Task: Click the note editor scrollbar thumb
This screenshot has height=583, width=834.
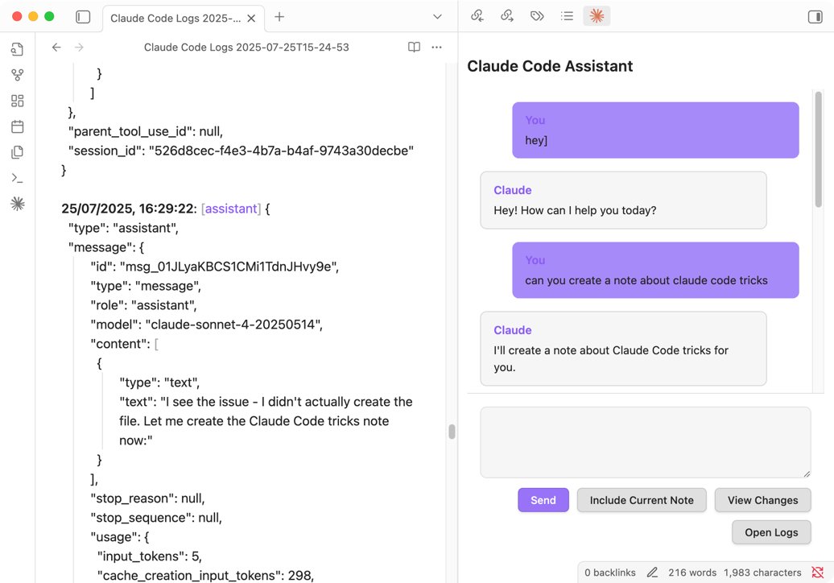Action: (x=452, y=432)
